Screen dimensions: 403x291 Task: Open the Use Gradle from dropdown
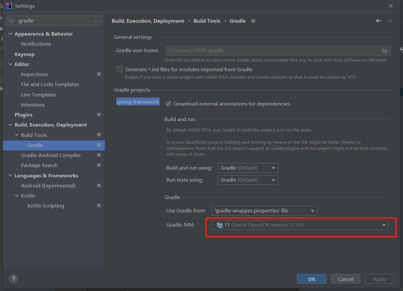[264, 211]
